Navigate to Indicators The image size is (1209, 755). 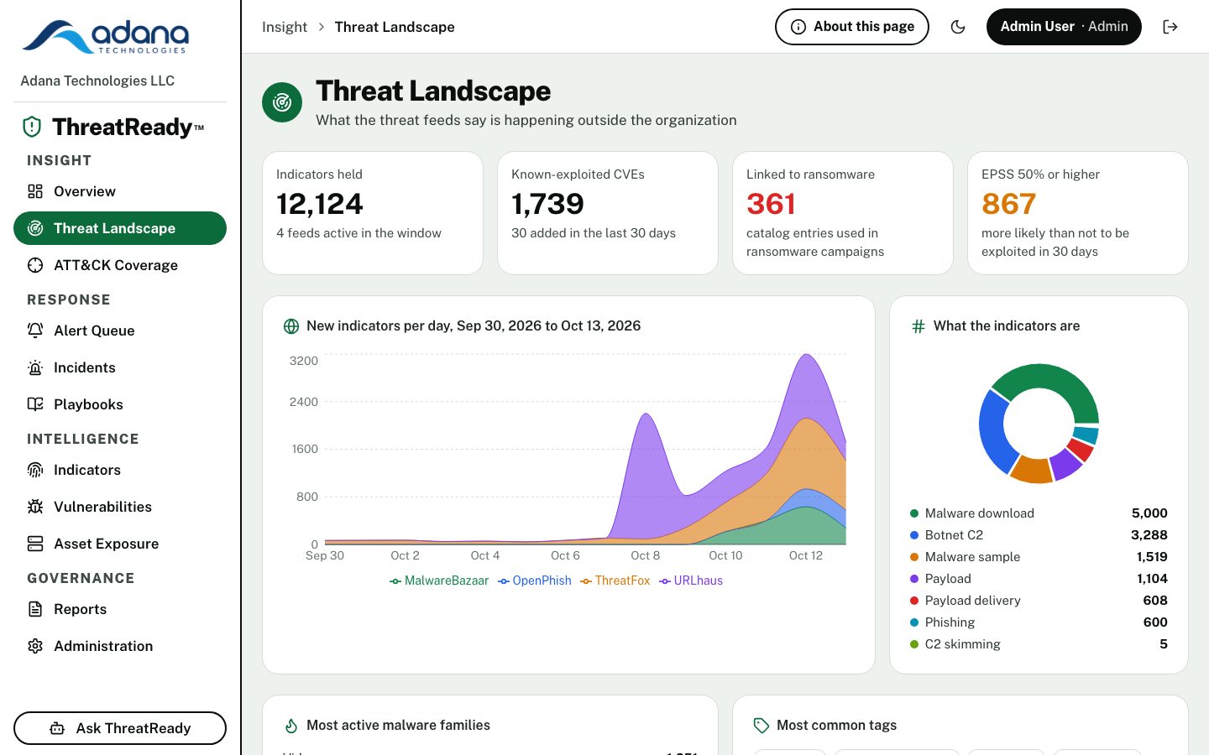[120, 470]
